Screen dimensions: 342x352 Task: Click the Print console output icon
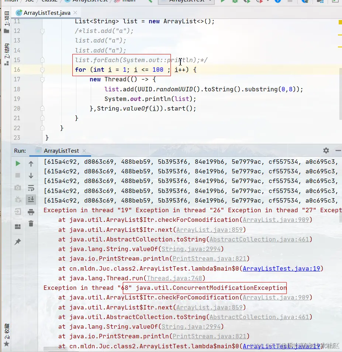point(31,212)
